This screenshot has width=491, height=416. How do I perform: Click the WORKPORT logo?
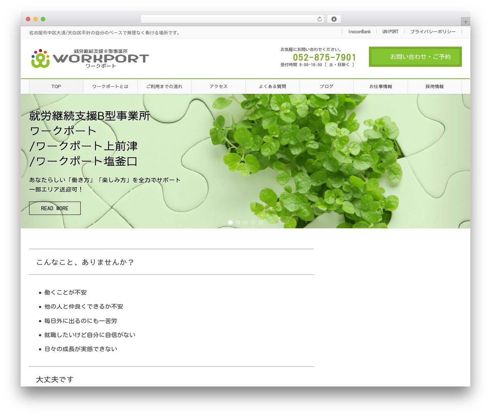click(x=90, y=59)
